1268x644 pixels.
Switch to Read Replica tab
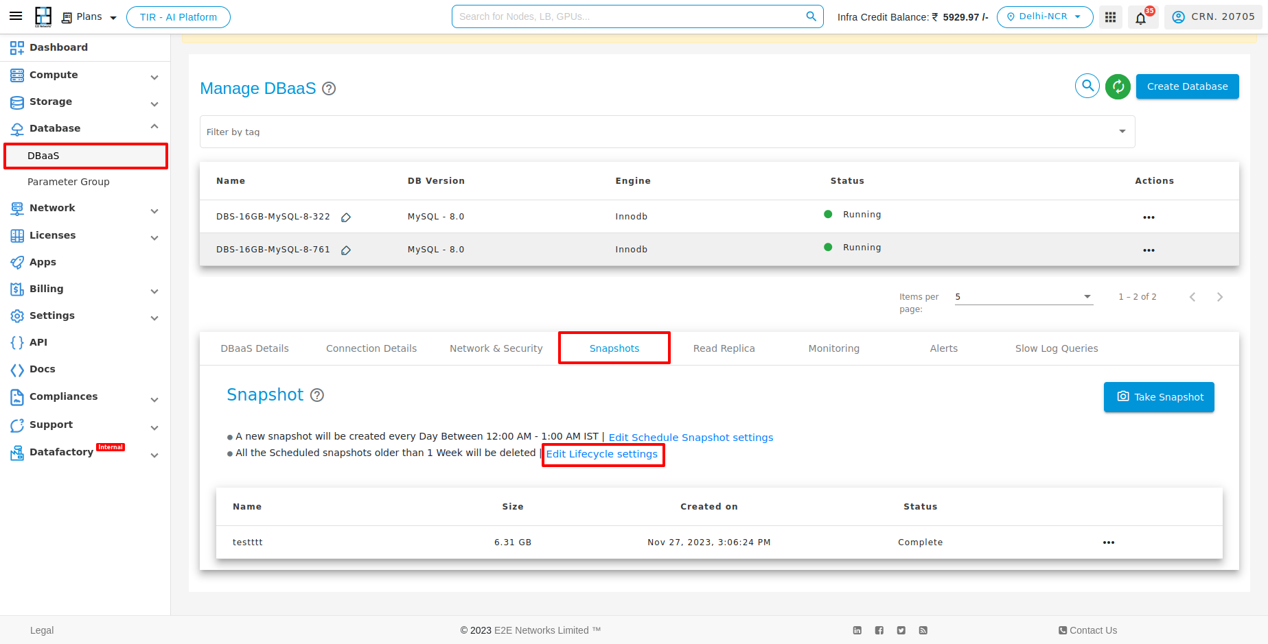point(724,348)
